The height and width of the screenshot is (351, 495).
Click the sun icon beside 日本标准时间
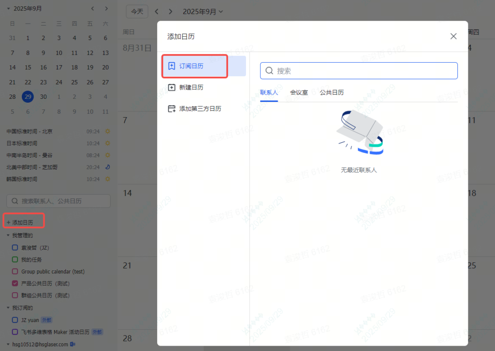[x=108, y=143]
